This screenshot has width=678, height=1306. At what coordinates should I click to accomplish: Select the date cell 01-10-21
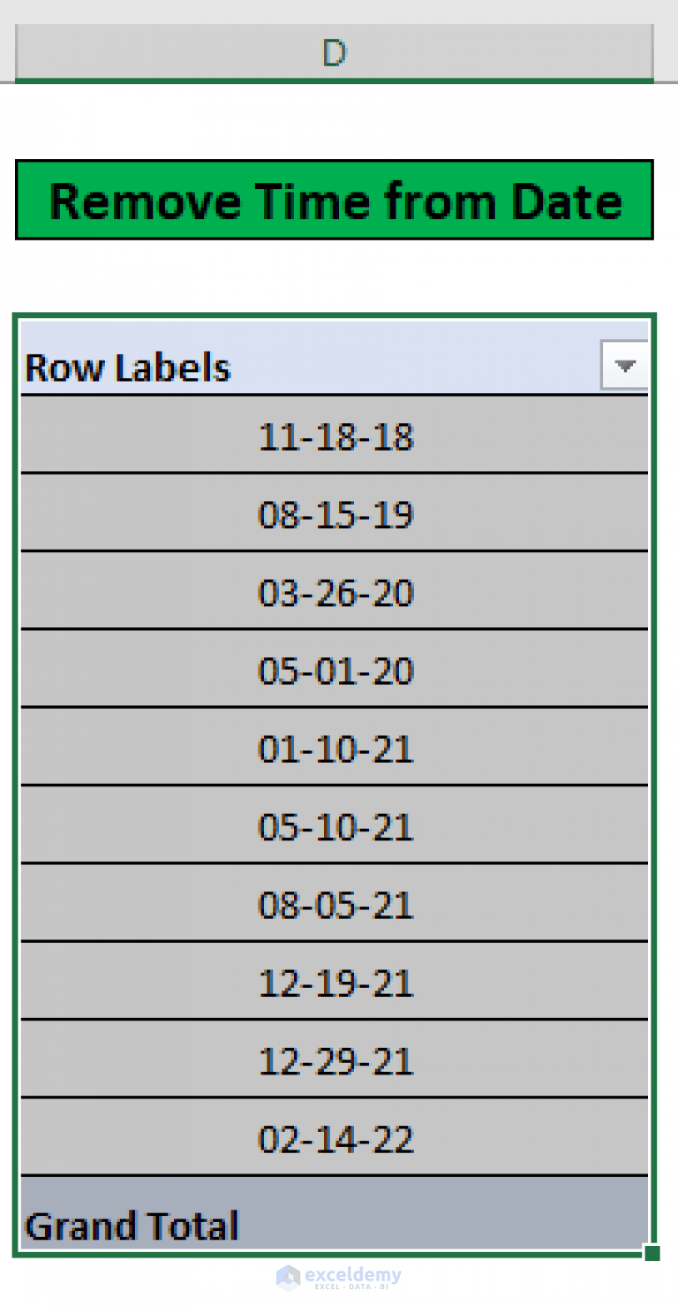335,748
